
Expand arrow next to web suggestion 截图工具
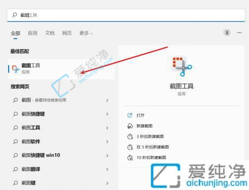coord(107,128)
